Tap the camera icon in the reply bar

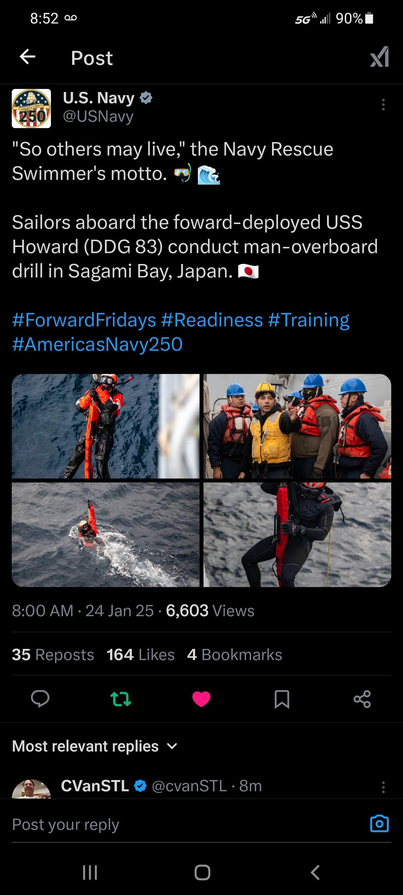pos(379,823)
